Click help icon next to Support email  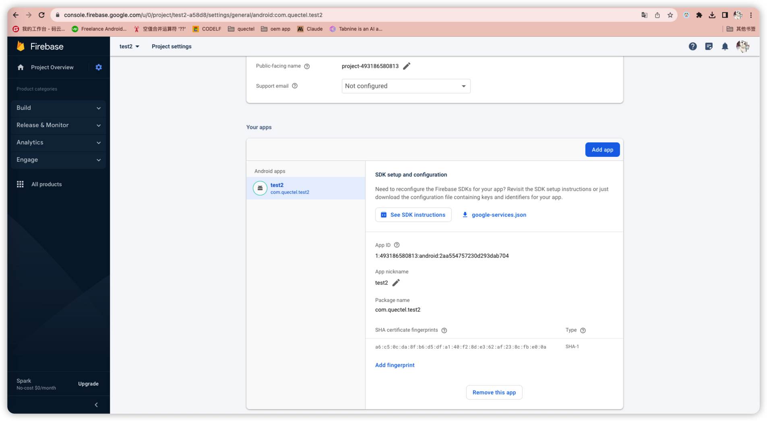295,86
